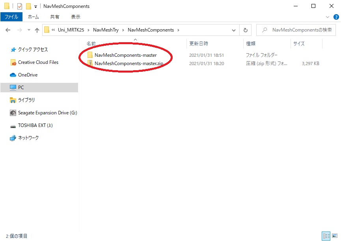
Task: Maximize the Explorer window
Action: tap(313, 6)
